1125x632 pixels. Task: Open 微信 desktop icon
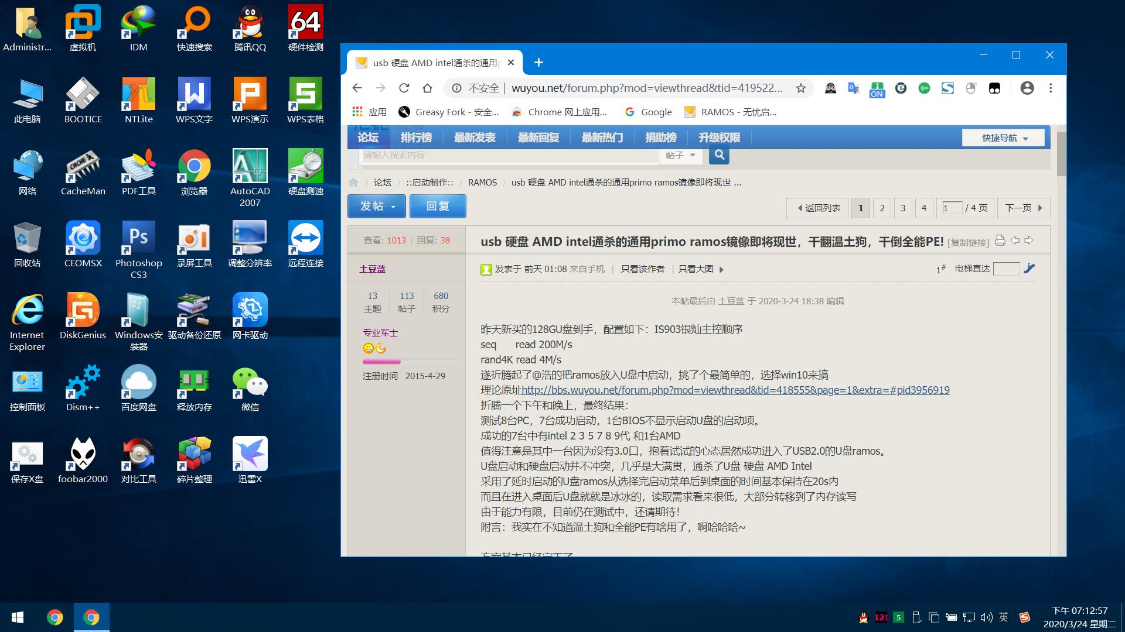[250, 387]
